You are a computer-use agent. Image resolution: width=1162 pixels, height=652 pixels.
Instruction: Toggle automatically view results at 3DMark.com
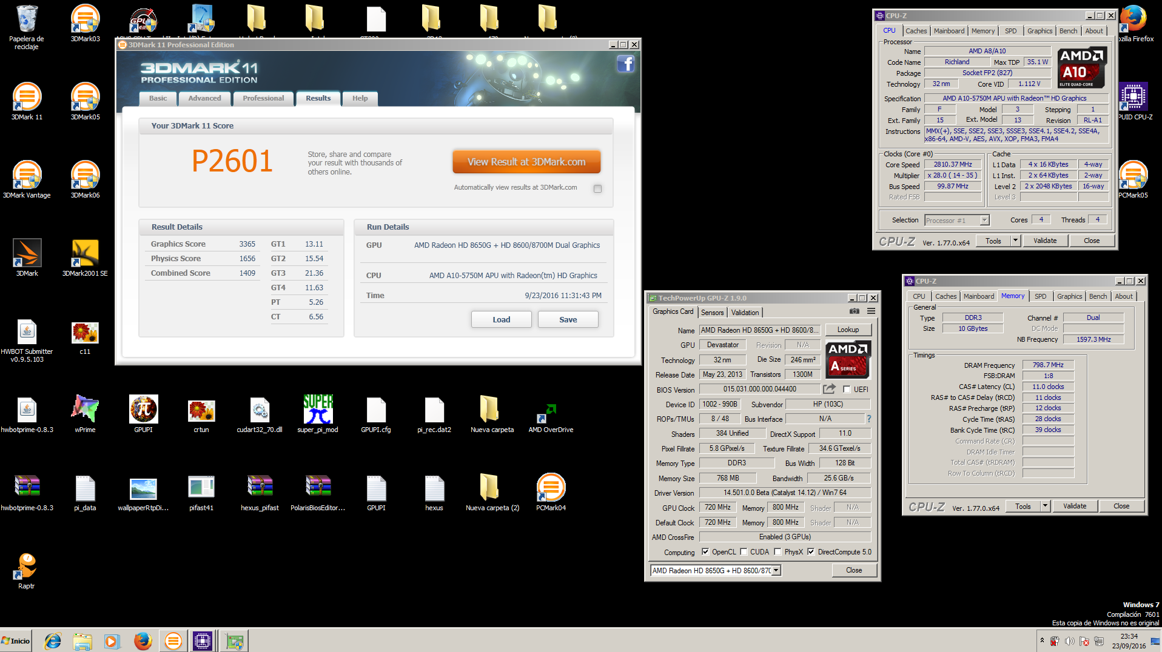click(x=597, y=188)
